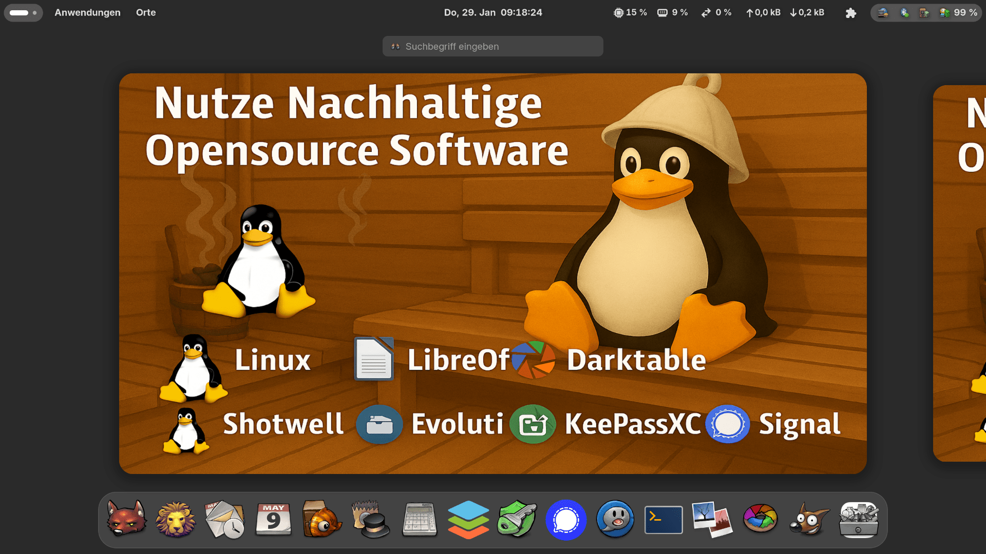Open the stacked layers app in dock
986x554 pixels.
[x=468, y=520]
